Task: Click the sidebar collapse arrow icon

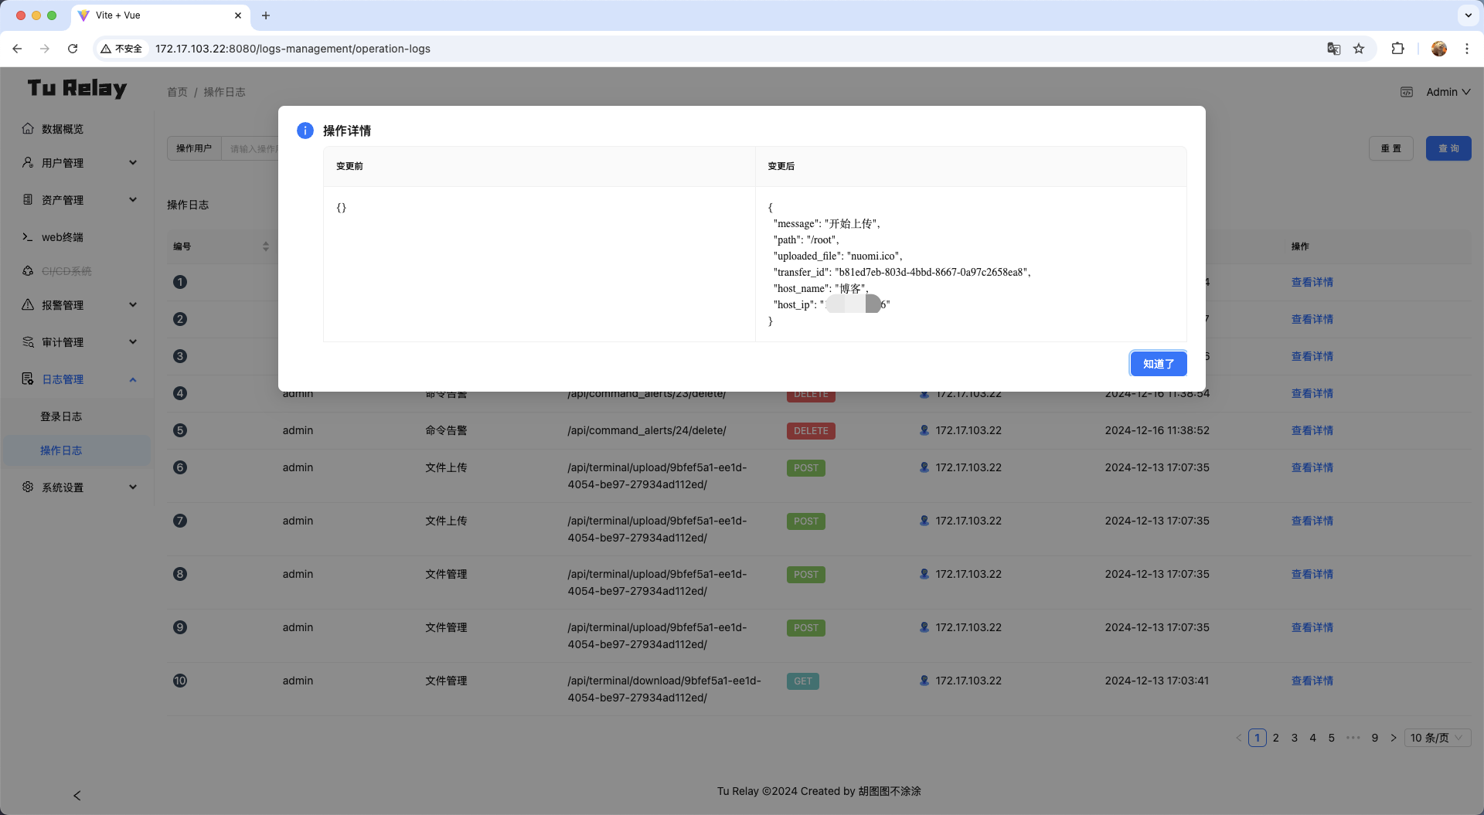Action: (x=77, y=795)
